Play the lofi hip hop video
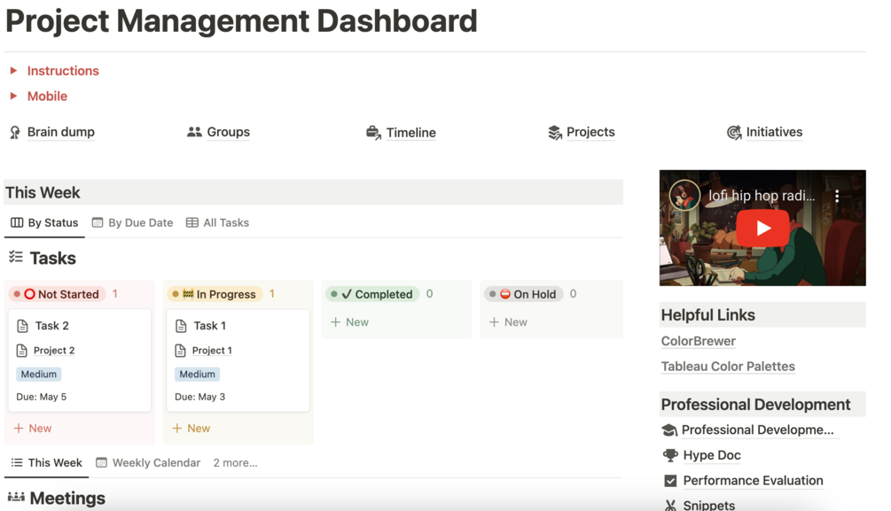891x511 pixels. 762,228
